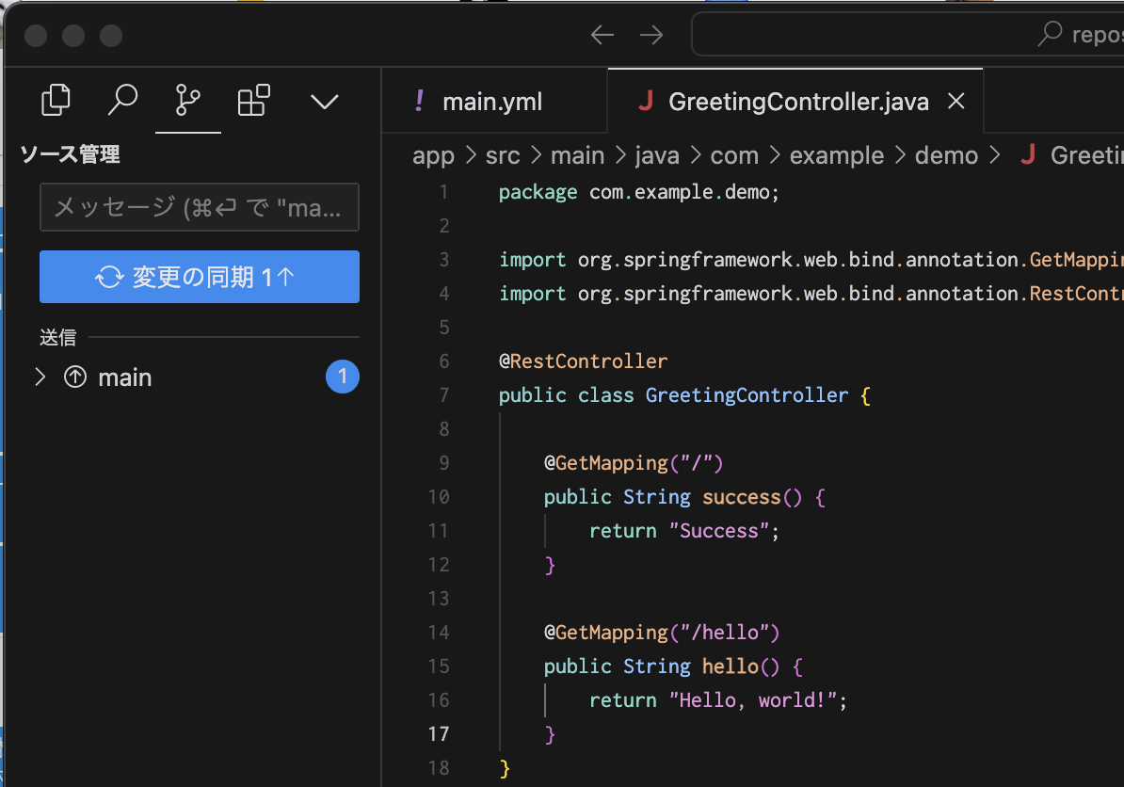The width and height of the screenshot is (1124, 787).
Task: Open the Search magnifier icon in sidebar
Action: click(122, 101)
